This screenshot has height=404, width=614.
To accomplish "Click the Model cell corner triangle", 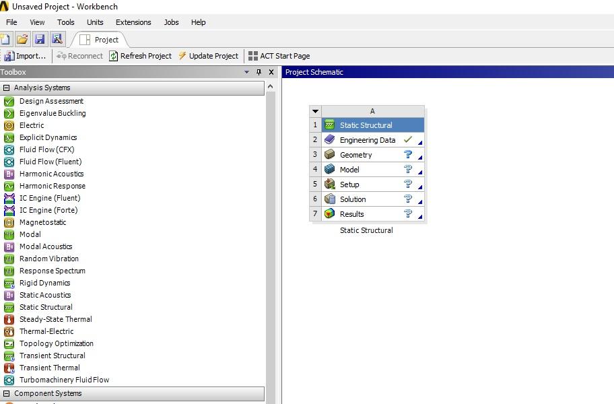I will tap(420, 172).
